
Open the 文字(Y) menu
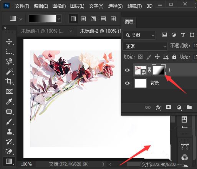[96, 6]
